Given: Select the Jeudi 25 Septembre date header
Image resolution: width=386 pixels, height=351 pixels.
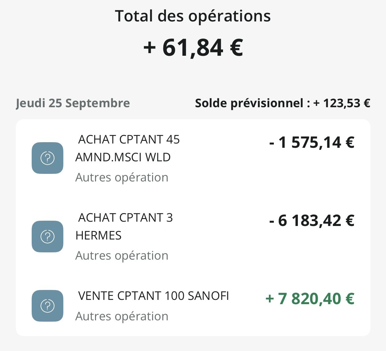Looking at the screenshot, I should pyautogui.click(x=73, y=103).
